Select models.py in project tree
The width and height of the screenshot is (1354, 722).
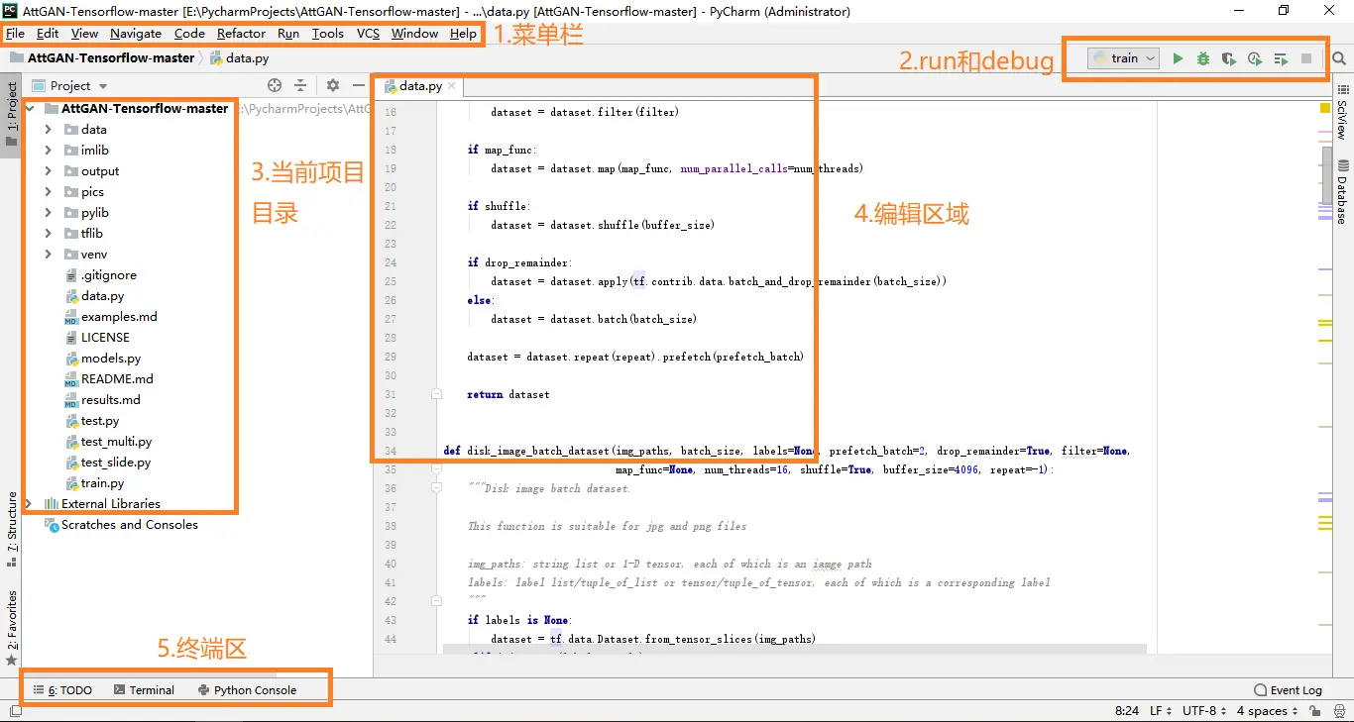tap(111, 359)
